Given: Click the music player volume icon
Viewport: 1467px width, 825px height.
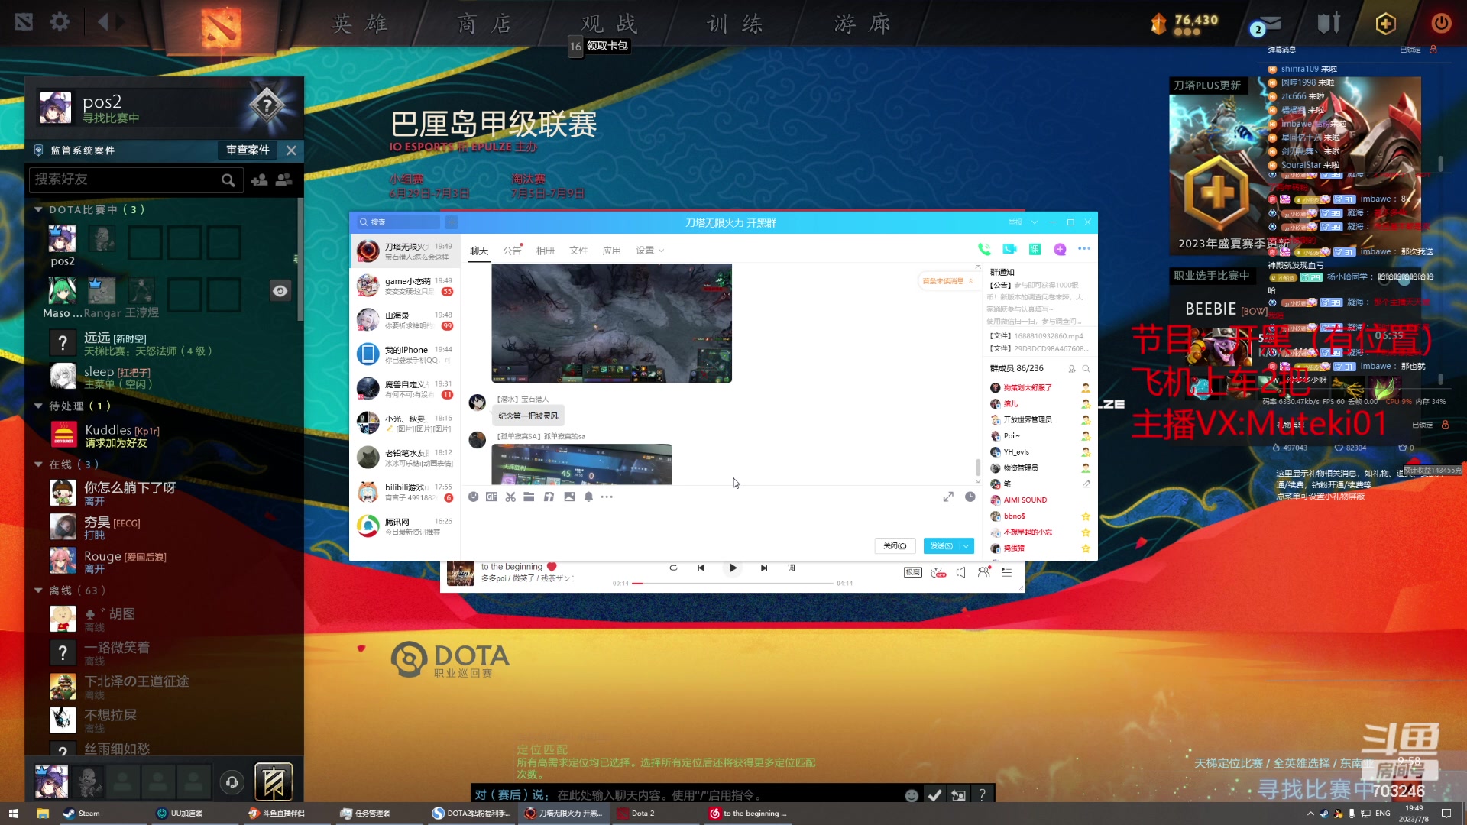Looking at the screenshot, I should [x=961, y=572].
